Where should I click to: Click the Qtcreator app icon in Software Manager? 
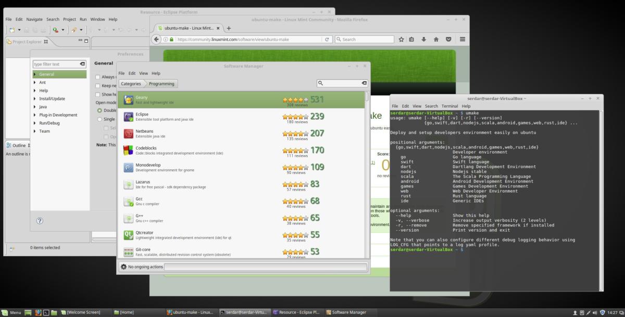pos(129,235)
